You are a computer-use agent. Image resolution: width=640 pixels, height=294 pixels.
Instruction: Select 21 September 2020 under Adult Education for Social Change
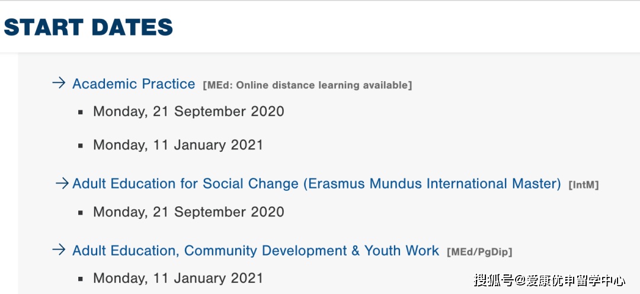point(188,212)
